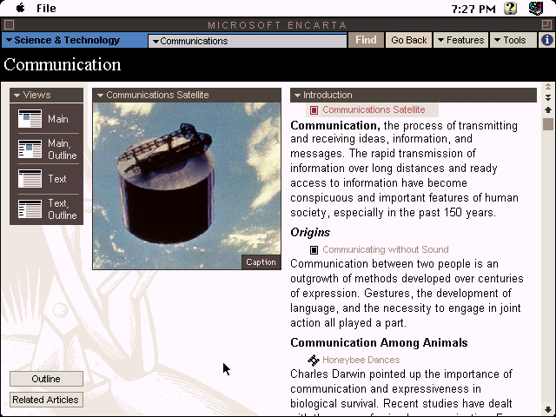
Task: Show the image Caption
Action: click(x=261, y=262)
